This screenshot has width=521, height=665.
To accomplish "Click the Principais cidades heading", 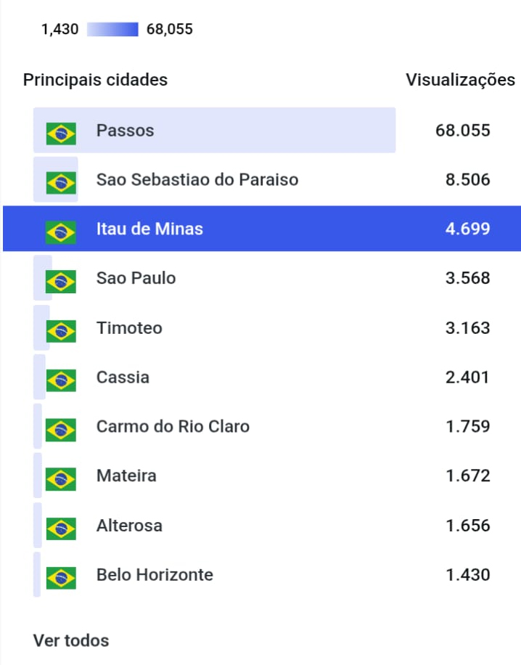I will [95, 80].
